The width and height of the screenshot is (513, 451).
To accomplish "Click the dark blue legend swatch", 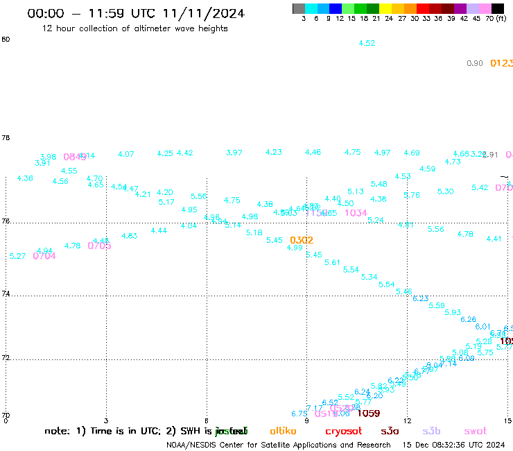I will tap(336, 8).
